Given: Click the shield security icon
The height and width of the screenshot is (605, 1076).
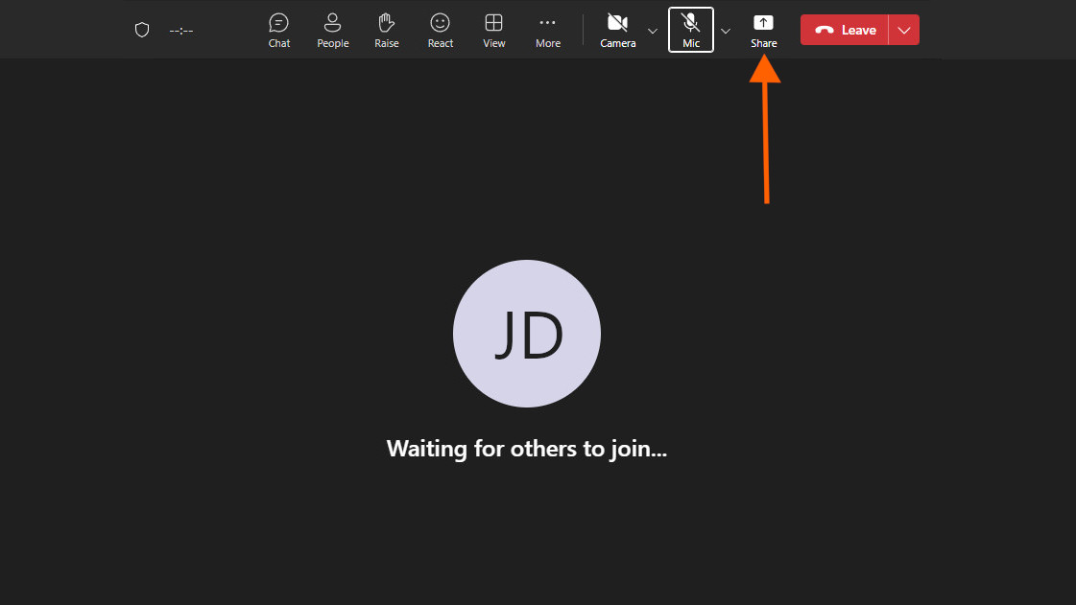Looking at the screenshot, I should point(142,30).
